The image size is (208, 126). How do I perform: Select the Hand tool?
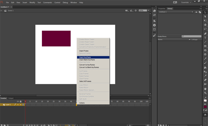coord(205,89)
